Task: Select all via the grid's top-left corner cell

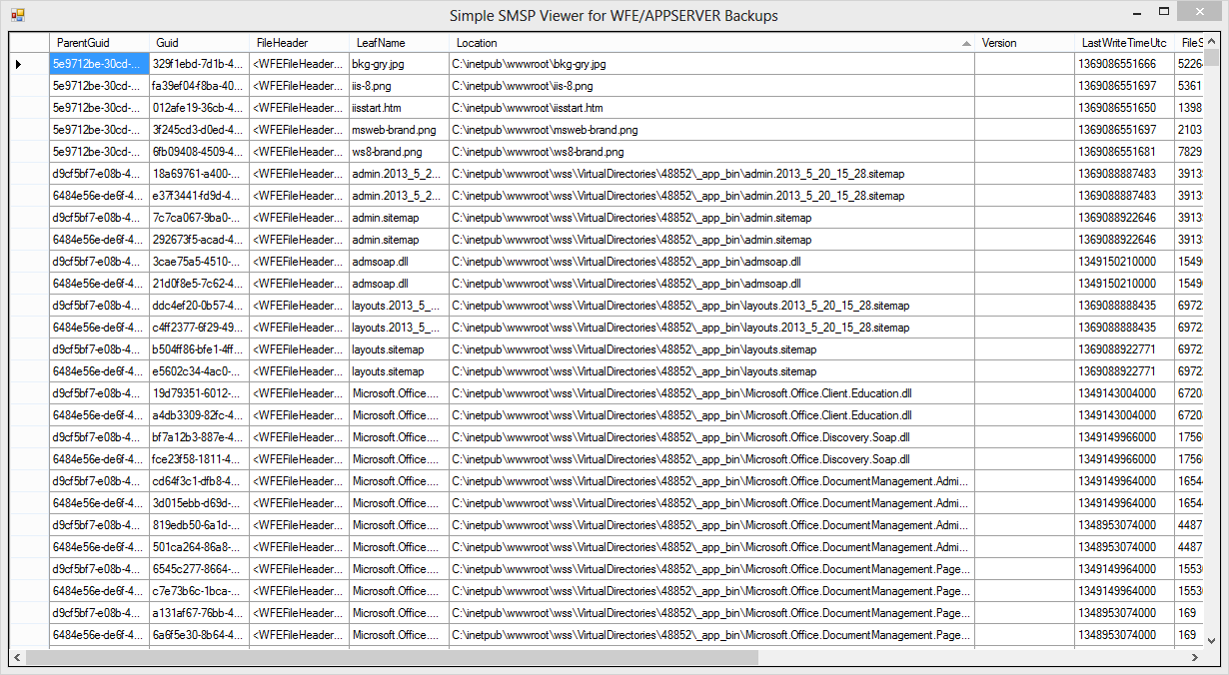Action: click(29, 43)
